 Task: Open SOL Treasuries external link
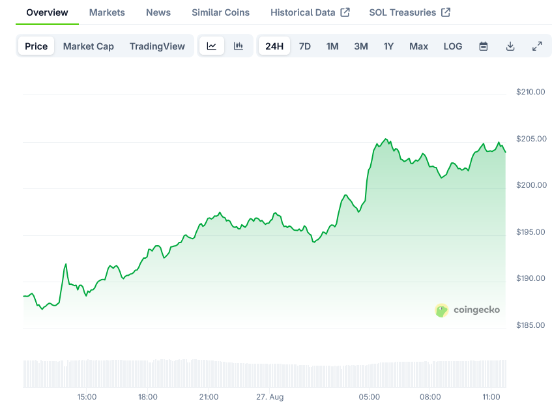pyautogui.click(x=409, y=12)
